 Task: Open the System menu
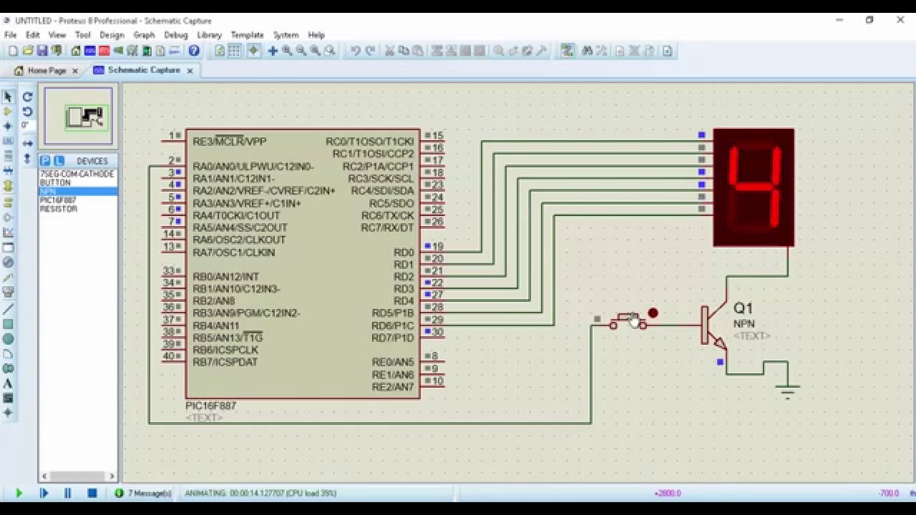click(286, 34)
